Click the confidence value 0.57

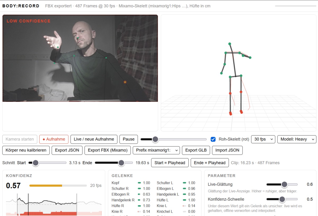[13, 186]
